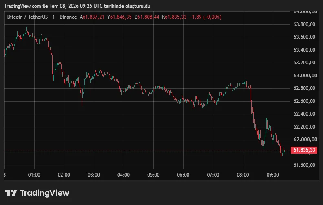The image size is (323, 205).
Task: Click the 62.400,00 price axis label
Action: [304, 114]
